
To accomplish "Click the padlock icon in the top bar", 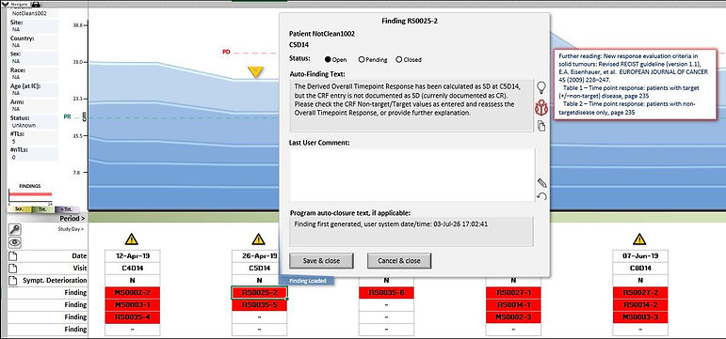I will (x=36, y=4).
